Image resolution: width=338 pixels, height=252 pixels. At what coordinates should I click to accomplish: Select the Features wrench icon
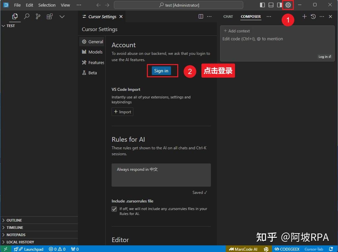84,62
